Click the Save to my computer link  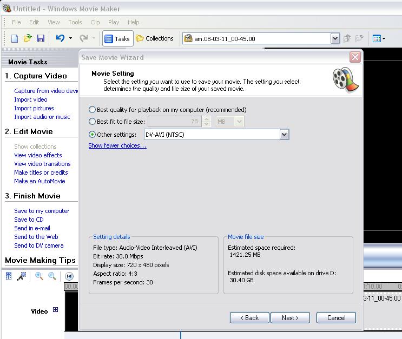[x=42, y=211]
